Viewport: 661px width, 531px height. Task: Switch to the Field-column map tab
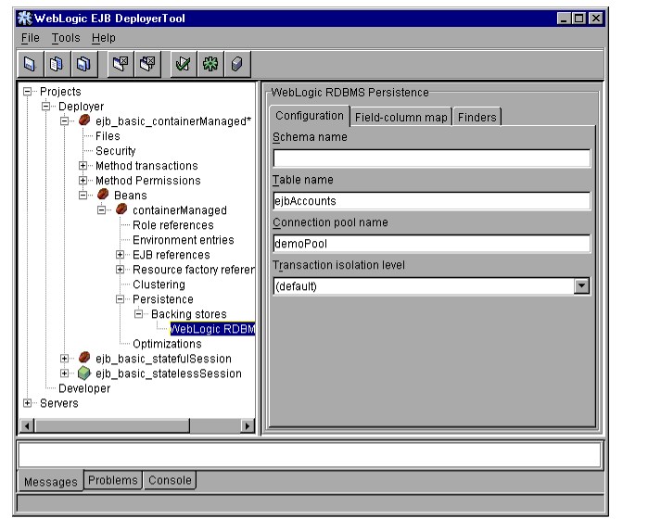pyautogui.click(x=400, y=117)
